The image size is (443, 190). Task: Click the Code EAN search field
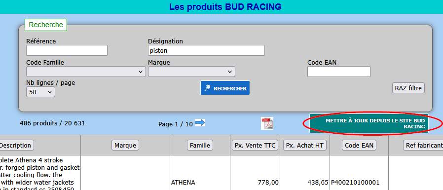pyautogui.click(x=339, y=72)
